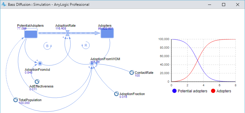Click the ContactRate value 100
The width and height of the screenshot is (245, 113).
click(137, 76)
